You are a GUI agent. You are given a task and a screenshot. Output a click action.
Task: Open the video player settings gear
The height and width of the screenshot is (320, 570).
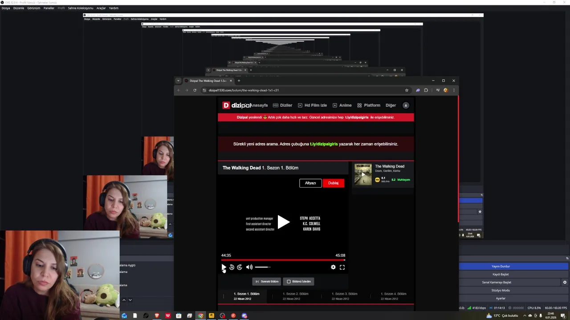click(333, 267)
